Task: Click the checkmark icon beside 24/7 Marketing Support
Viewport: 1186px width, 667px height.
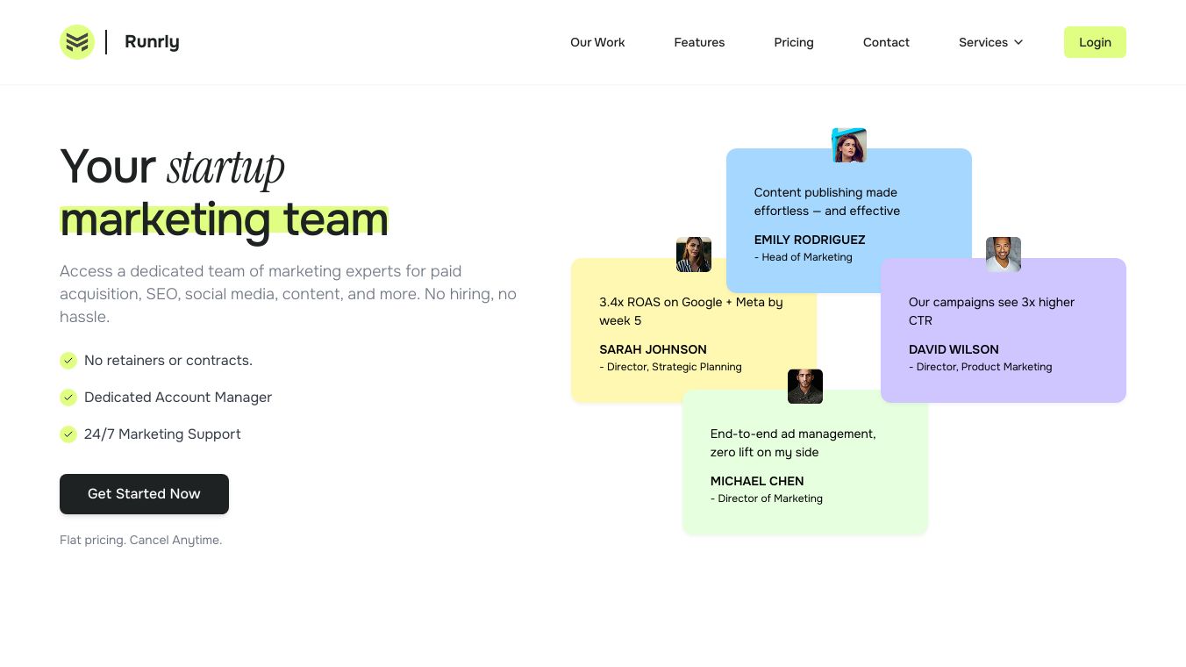Action: click(68, 434)
